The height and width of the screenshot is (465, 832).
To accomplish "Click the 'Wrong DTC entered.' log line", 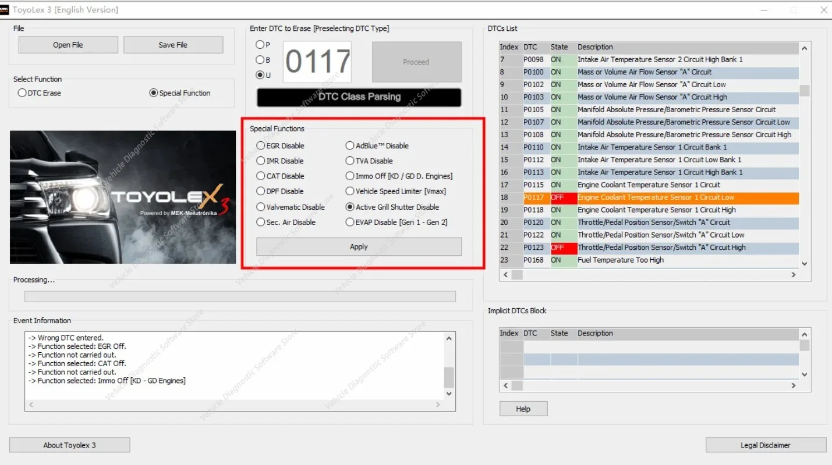I will click(66, 338).
